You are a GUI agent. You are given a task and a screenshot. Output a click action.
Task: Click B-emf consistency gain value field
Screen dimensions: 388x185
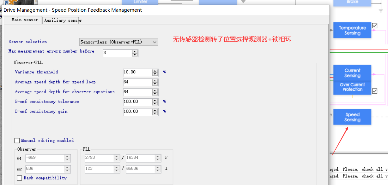[x=137, y=112]
